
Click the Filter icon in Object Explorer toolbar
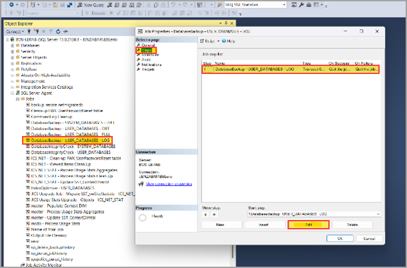click(51, 31)
